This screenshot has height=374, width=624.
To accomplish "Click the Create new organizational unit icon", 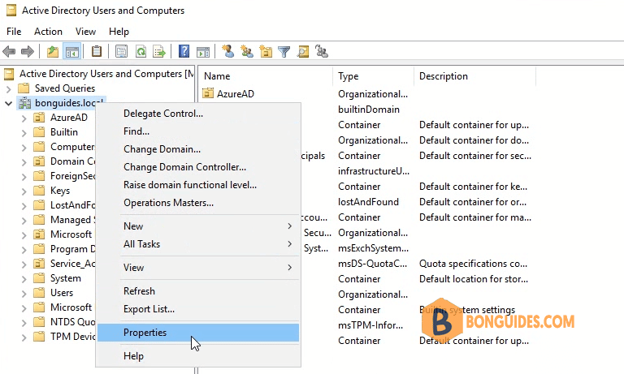I will click(x=266, y=52).
